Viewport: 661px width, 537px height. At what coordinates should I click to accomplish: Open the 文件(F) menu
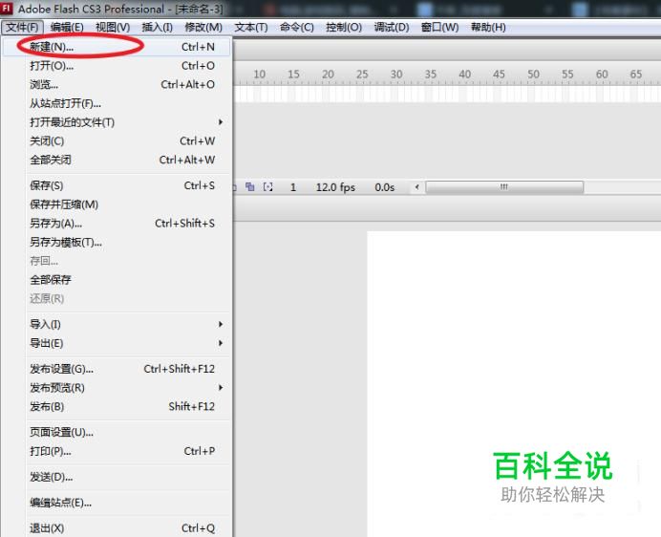(x=22, y=28)
